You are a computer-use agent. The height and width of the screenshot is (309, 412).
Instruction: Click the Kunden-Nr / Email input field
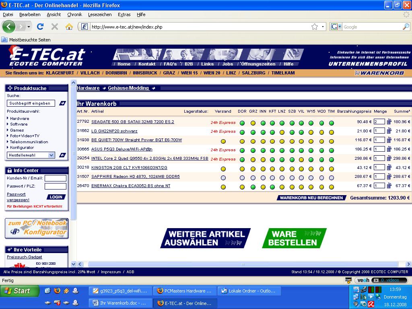click(x=55, y=178)
